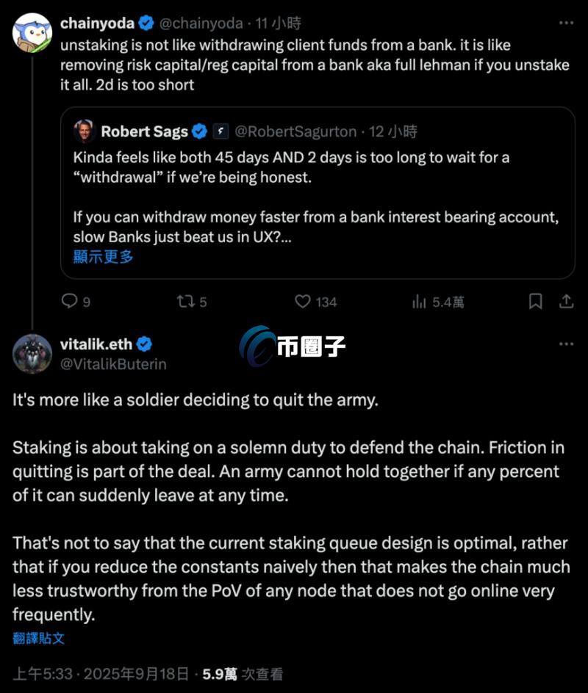Click Robert Sags' affiliation badge icon
588x693 pixels.
tap(221, 132)
